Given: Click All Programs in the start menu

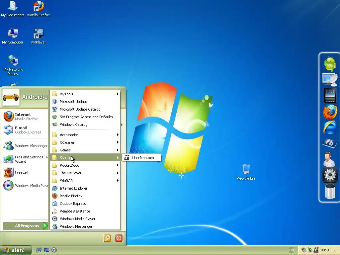Looking at the screenshot, I should (x=25, y=226).
